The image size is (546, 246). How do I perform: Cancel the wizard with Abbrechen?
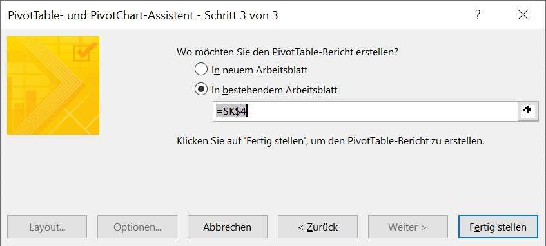pos(228,227)
